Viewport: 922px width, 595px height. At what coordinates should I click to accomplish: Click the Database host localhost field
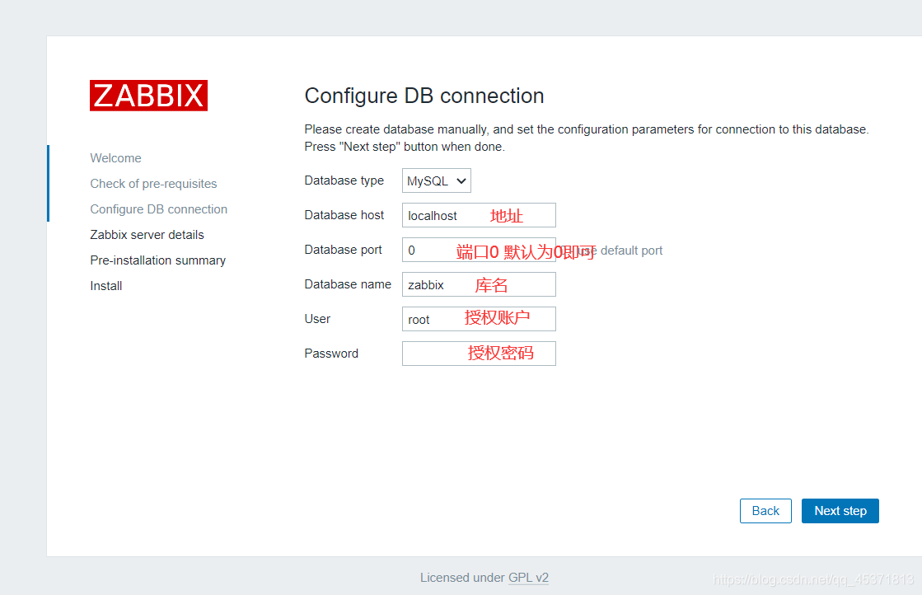479,215
